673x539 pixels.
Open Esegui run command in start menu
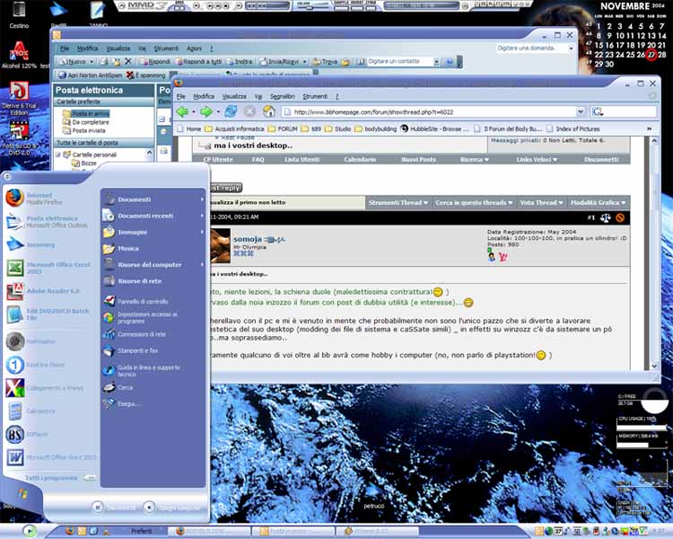pyautogui.click(x=121, y=403)
